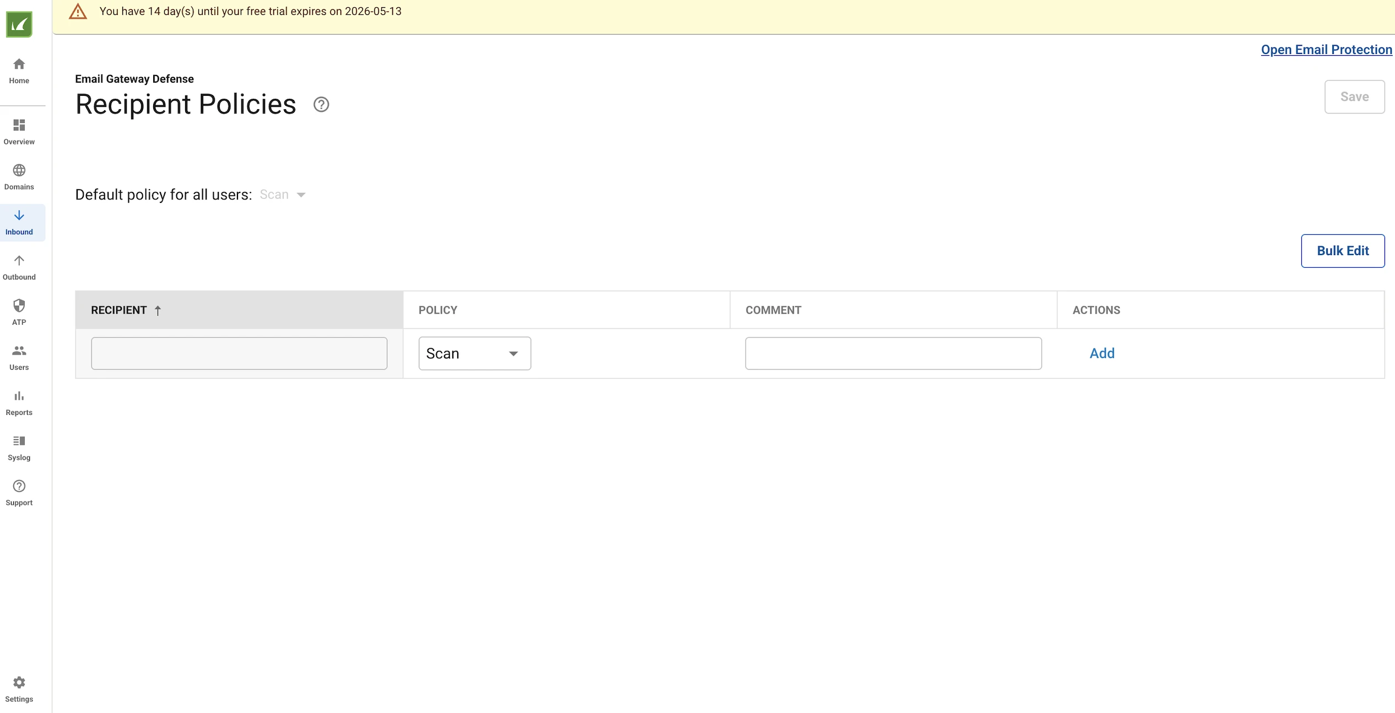This screenshot has height=713, width=1395.
Task: Open the Users section
Action: pyautogui.click(x=19, y=358)
